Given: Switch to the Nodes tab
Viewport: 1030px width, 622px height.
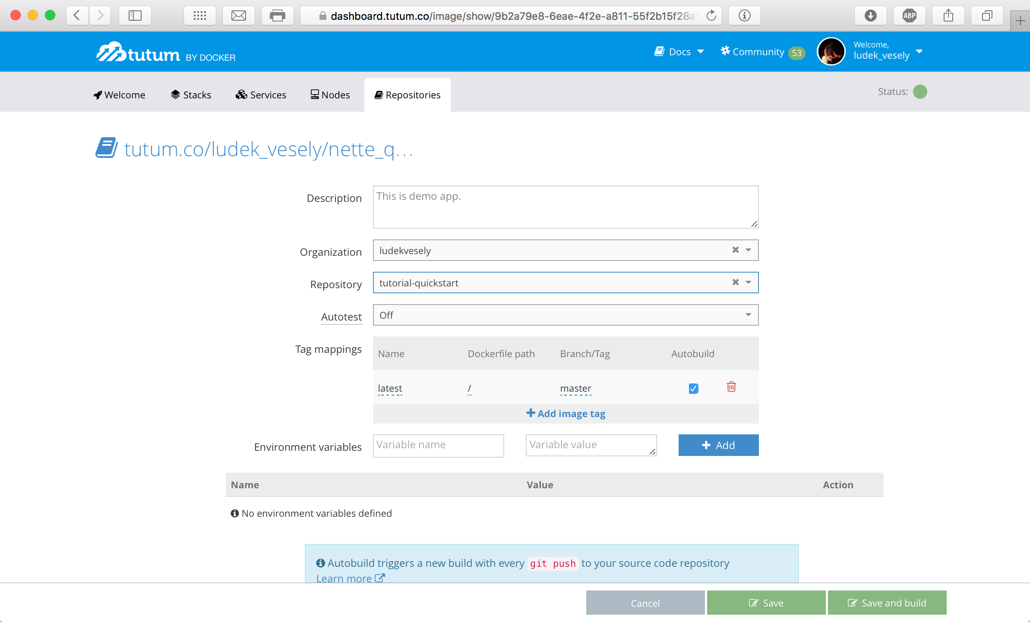Looking at the screenshot, I should pyautogui.click(x=330, y=95).
